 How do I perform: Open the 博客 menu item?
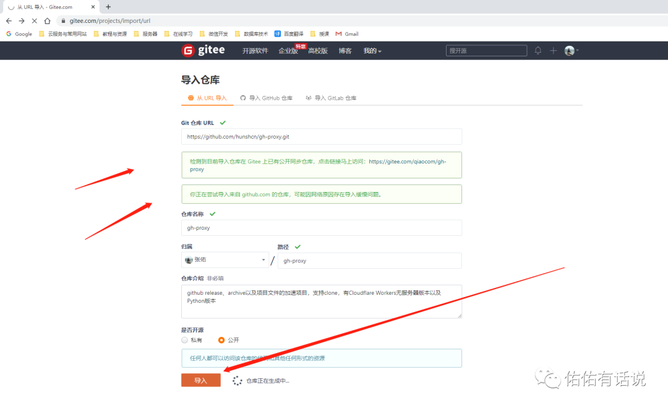345,51
